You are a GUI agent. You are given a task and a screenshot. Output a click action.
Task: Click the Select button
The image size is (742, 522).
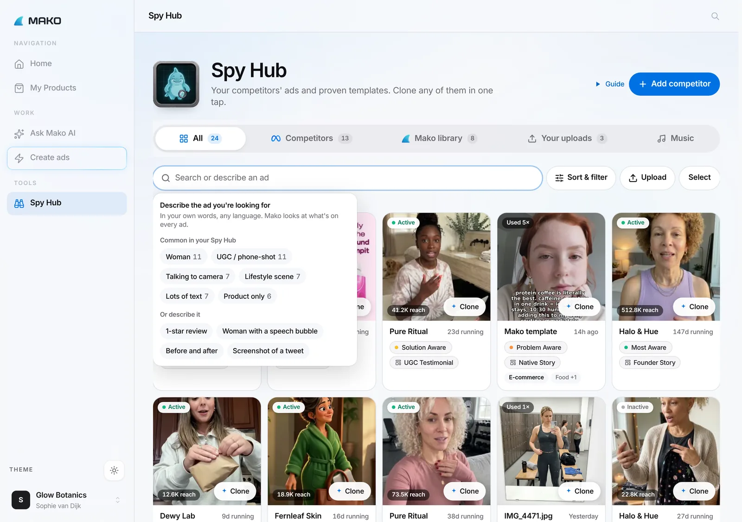[x=699, y=178]
